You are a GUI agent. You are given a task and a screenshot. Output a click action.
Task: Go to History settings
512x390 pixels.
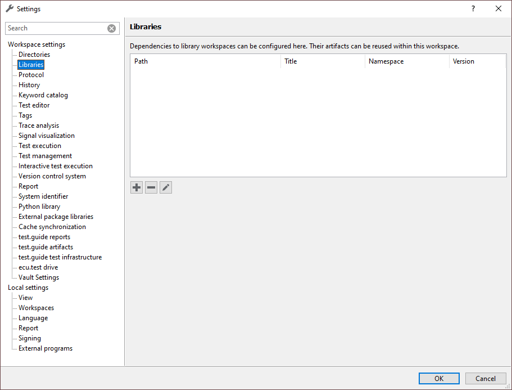29,85
